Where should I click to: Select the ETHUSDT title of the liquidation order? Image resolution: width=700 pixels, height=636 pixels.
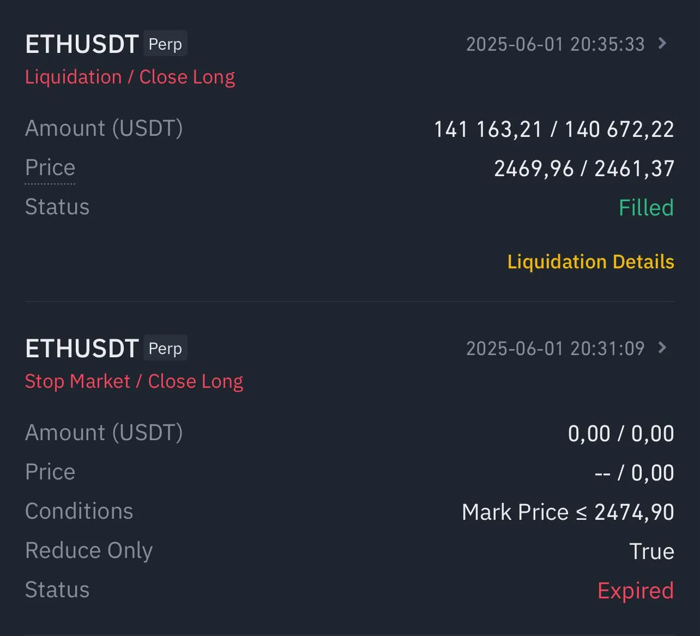tap(82, 44)
